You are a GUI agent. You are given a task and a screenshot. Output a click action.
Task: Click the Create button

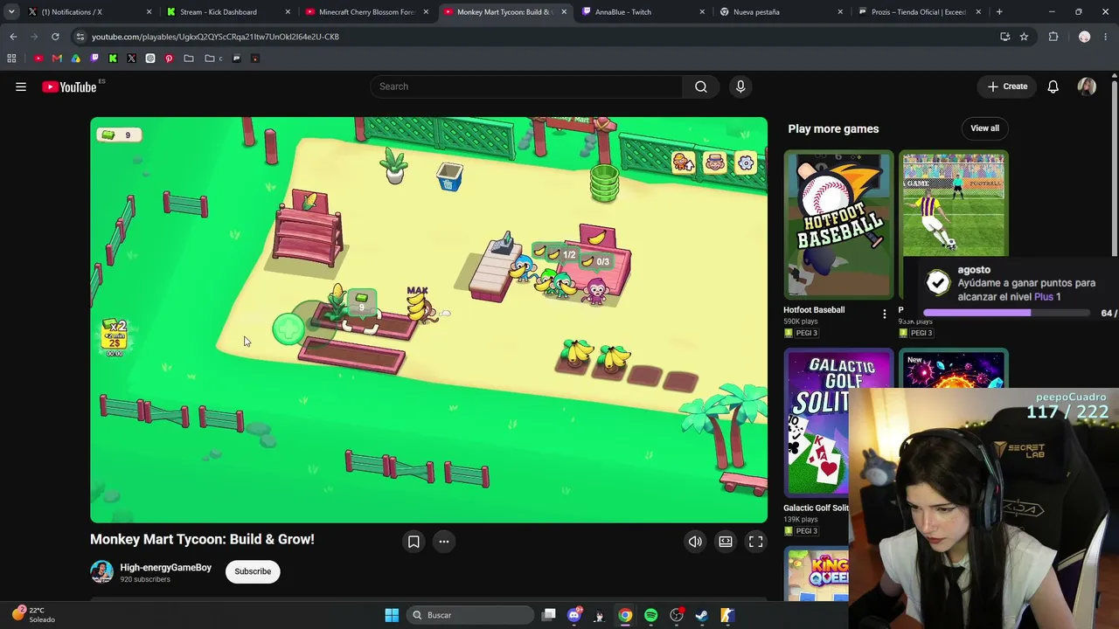(1007, 86)
